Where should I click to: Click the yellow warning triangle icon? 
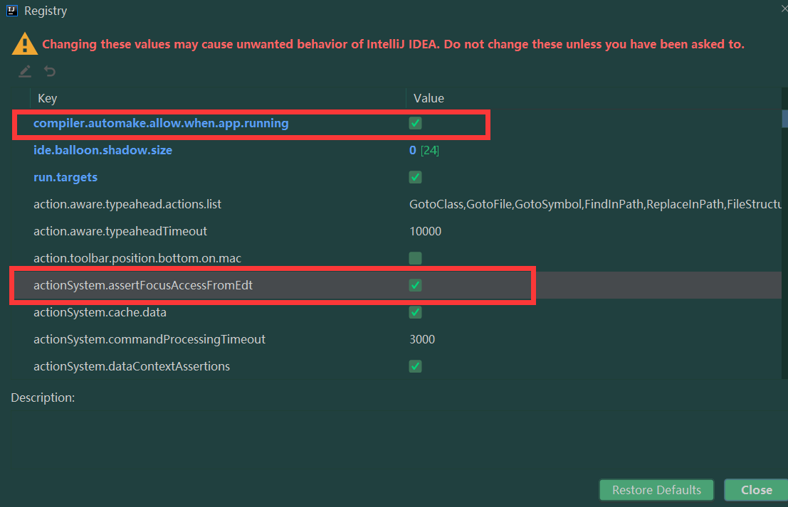25,43
